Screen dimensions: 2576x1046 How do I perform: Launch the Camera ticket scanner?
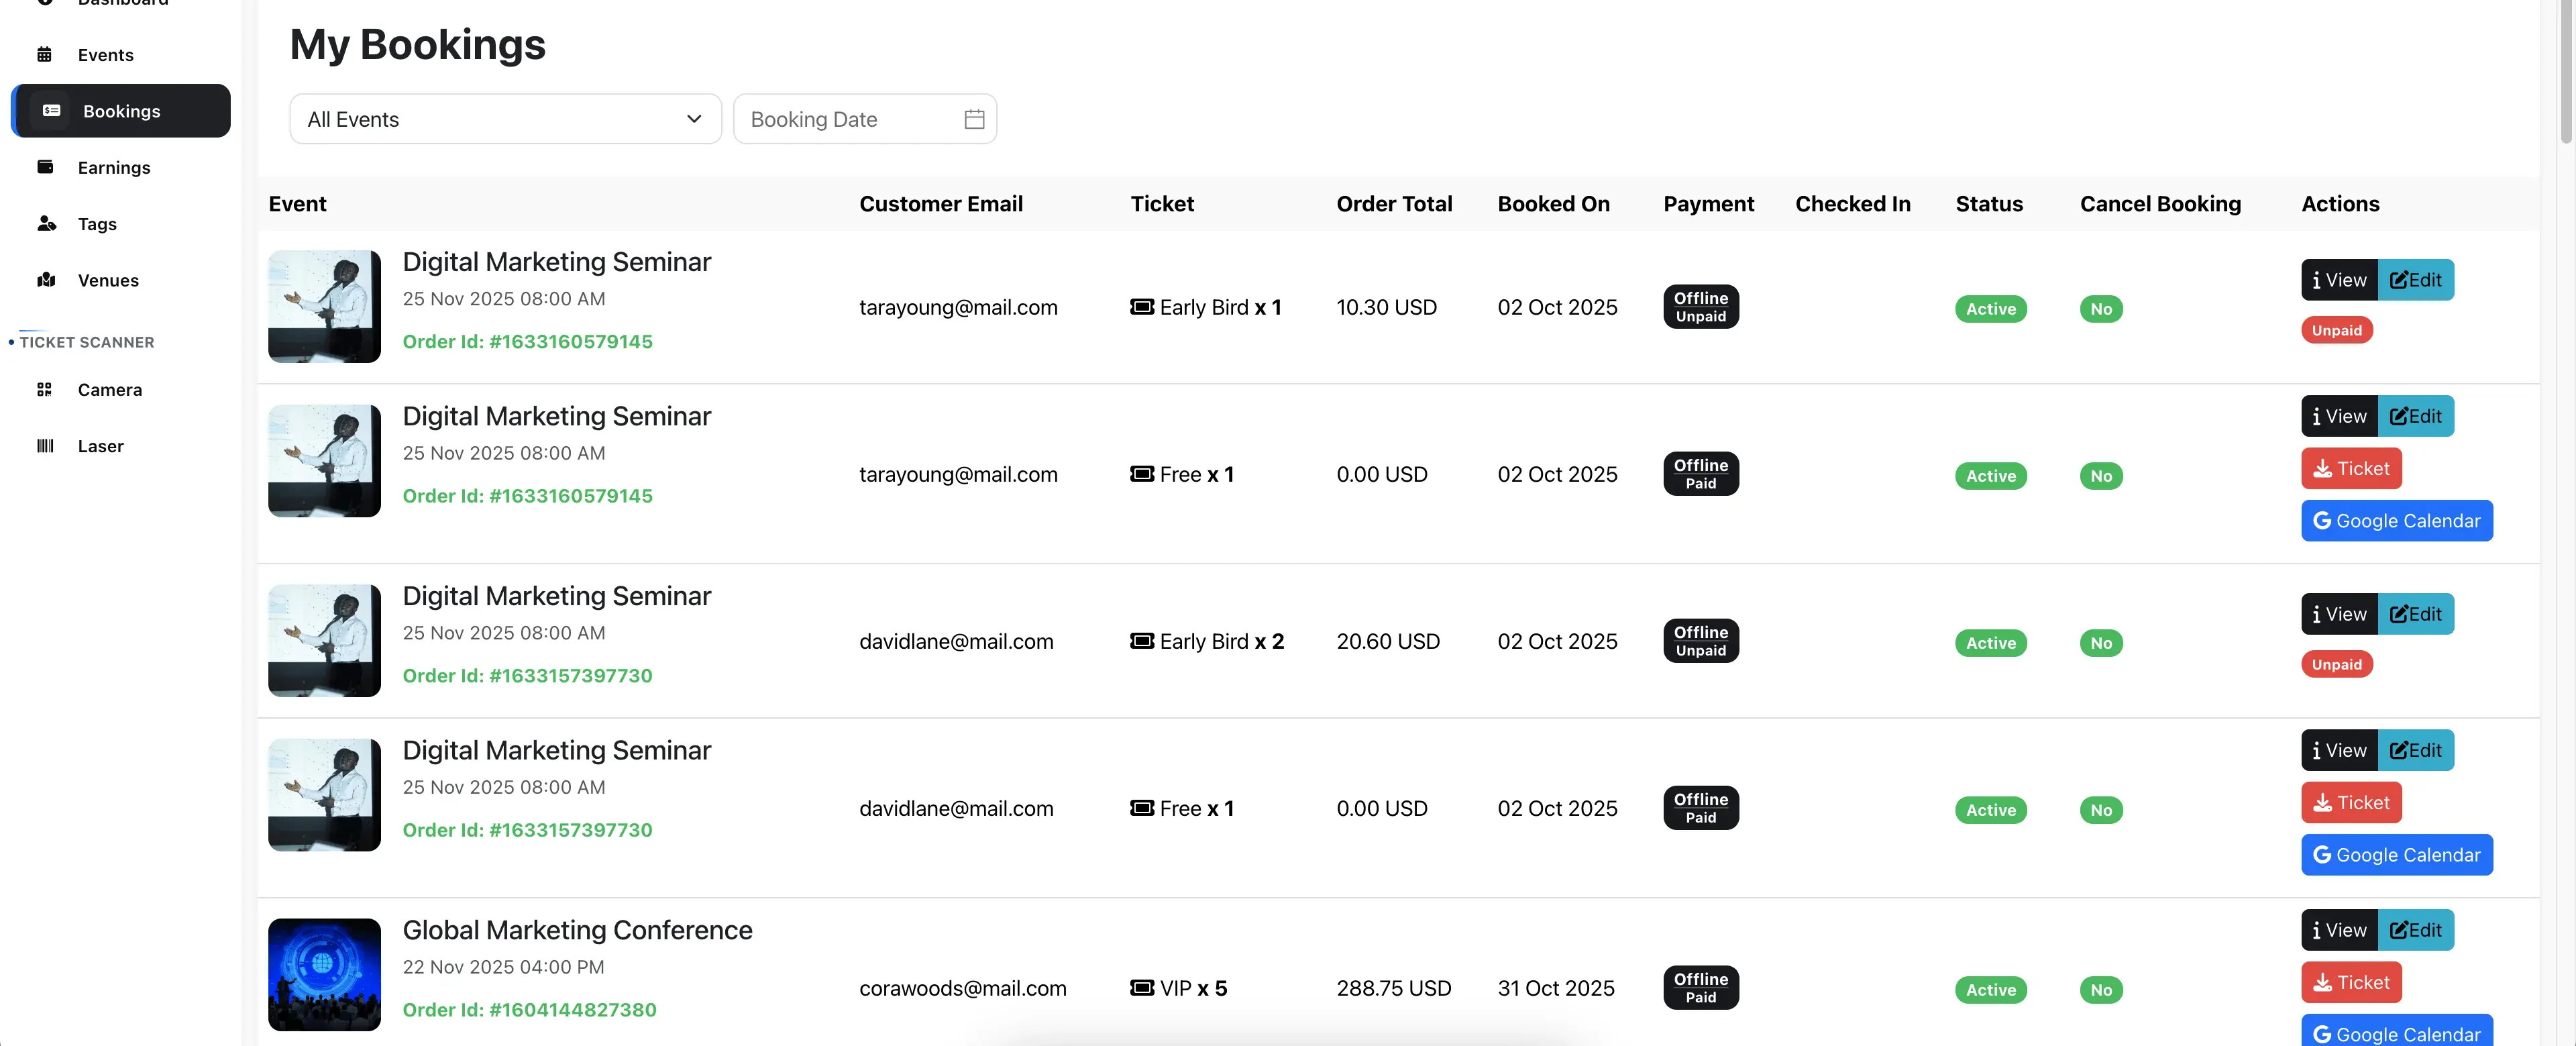tap(45, 389)
